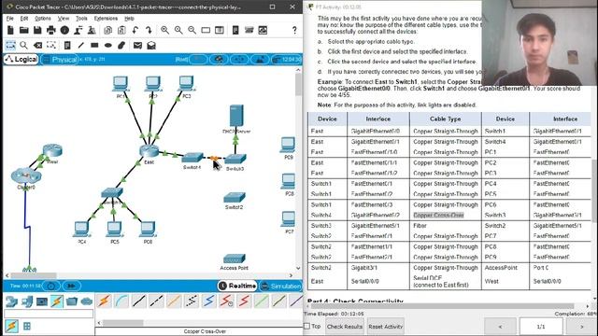The image size is (598, 336).
Task: Switch to Simulation mode
Action: [280, 286]
